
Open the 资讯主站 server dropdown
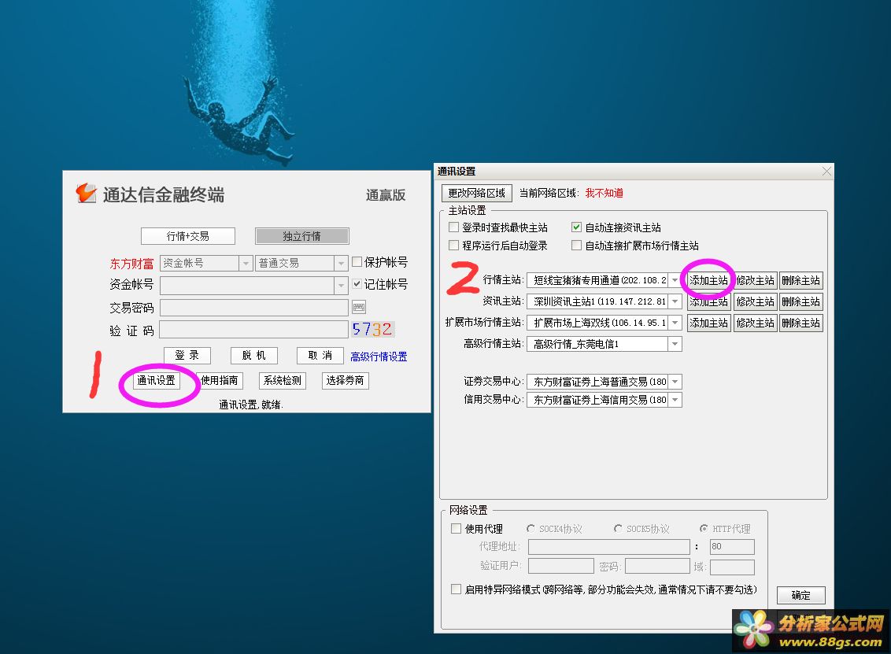(x=675, y=301)
